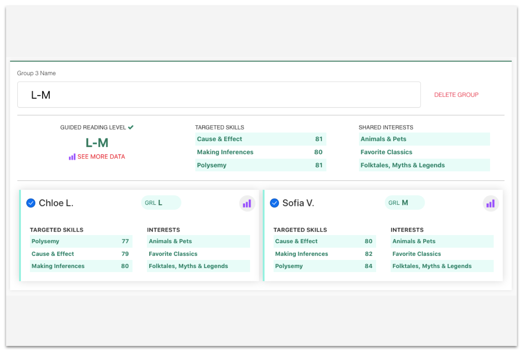The width and height of the screenshot is (523, 352).
Task: Open Chloe L.'s data chart icon
Action: pyautogui.click(x=247, y=204)
